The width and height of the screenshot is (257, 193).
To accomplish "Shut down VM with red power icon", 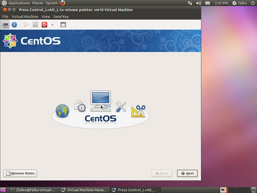I will tap(44, 25).
